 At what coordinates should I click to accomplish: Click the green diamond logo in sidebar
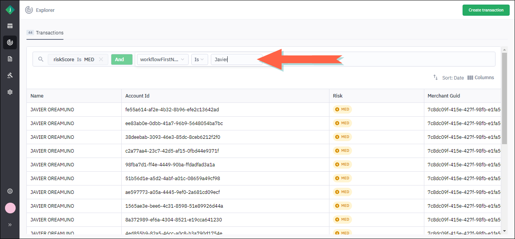10,10
